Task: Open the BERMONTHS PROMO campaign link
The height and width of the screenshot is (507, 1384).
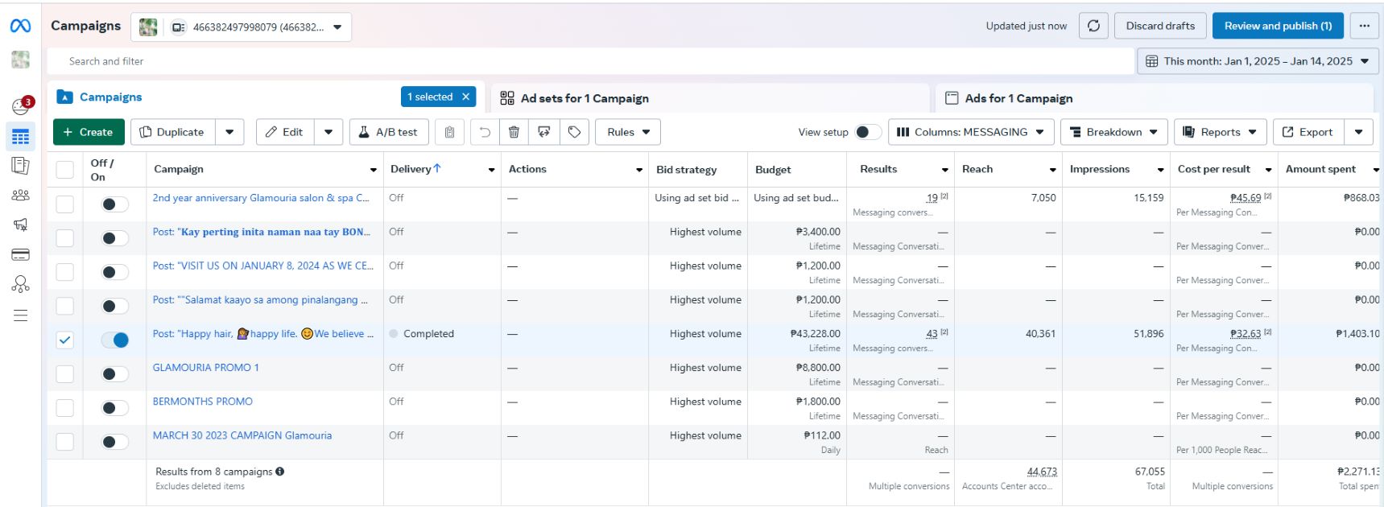Action: [203, 402]
